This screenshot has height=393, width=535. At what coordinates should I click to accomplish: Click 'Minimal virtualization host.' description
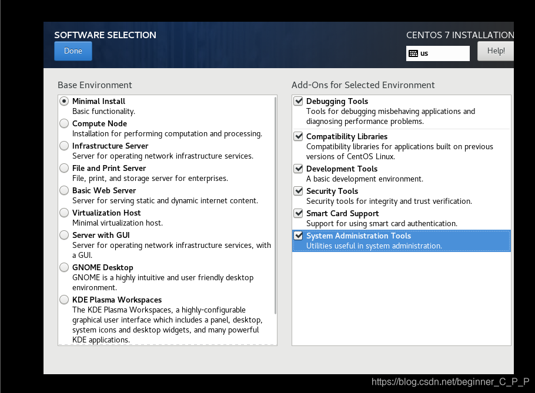[118, 223]
